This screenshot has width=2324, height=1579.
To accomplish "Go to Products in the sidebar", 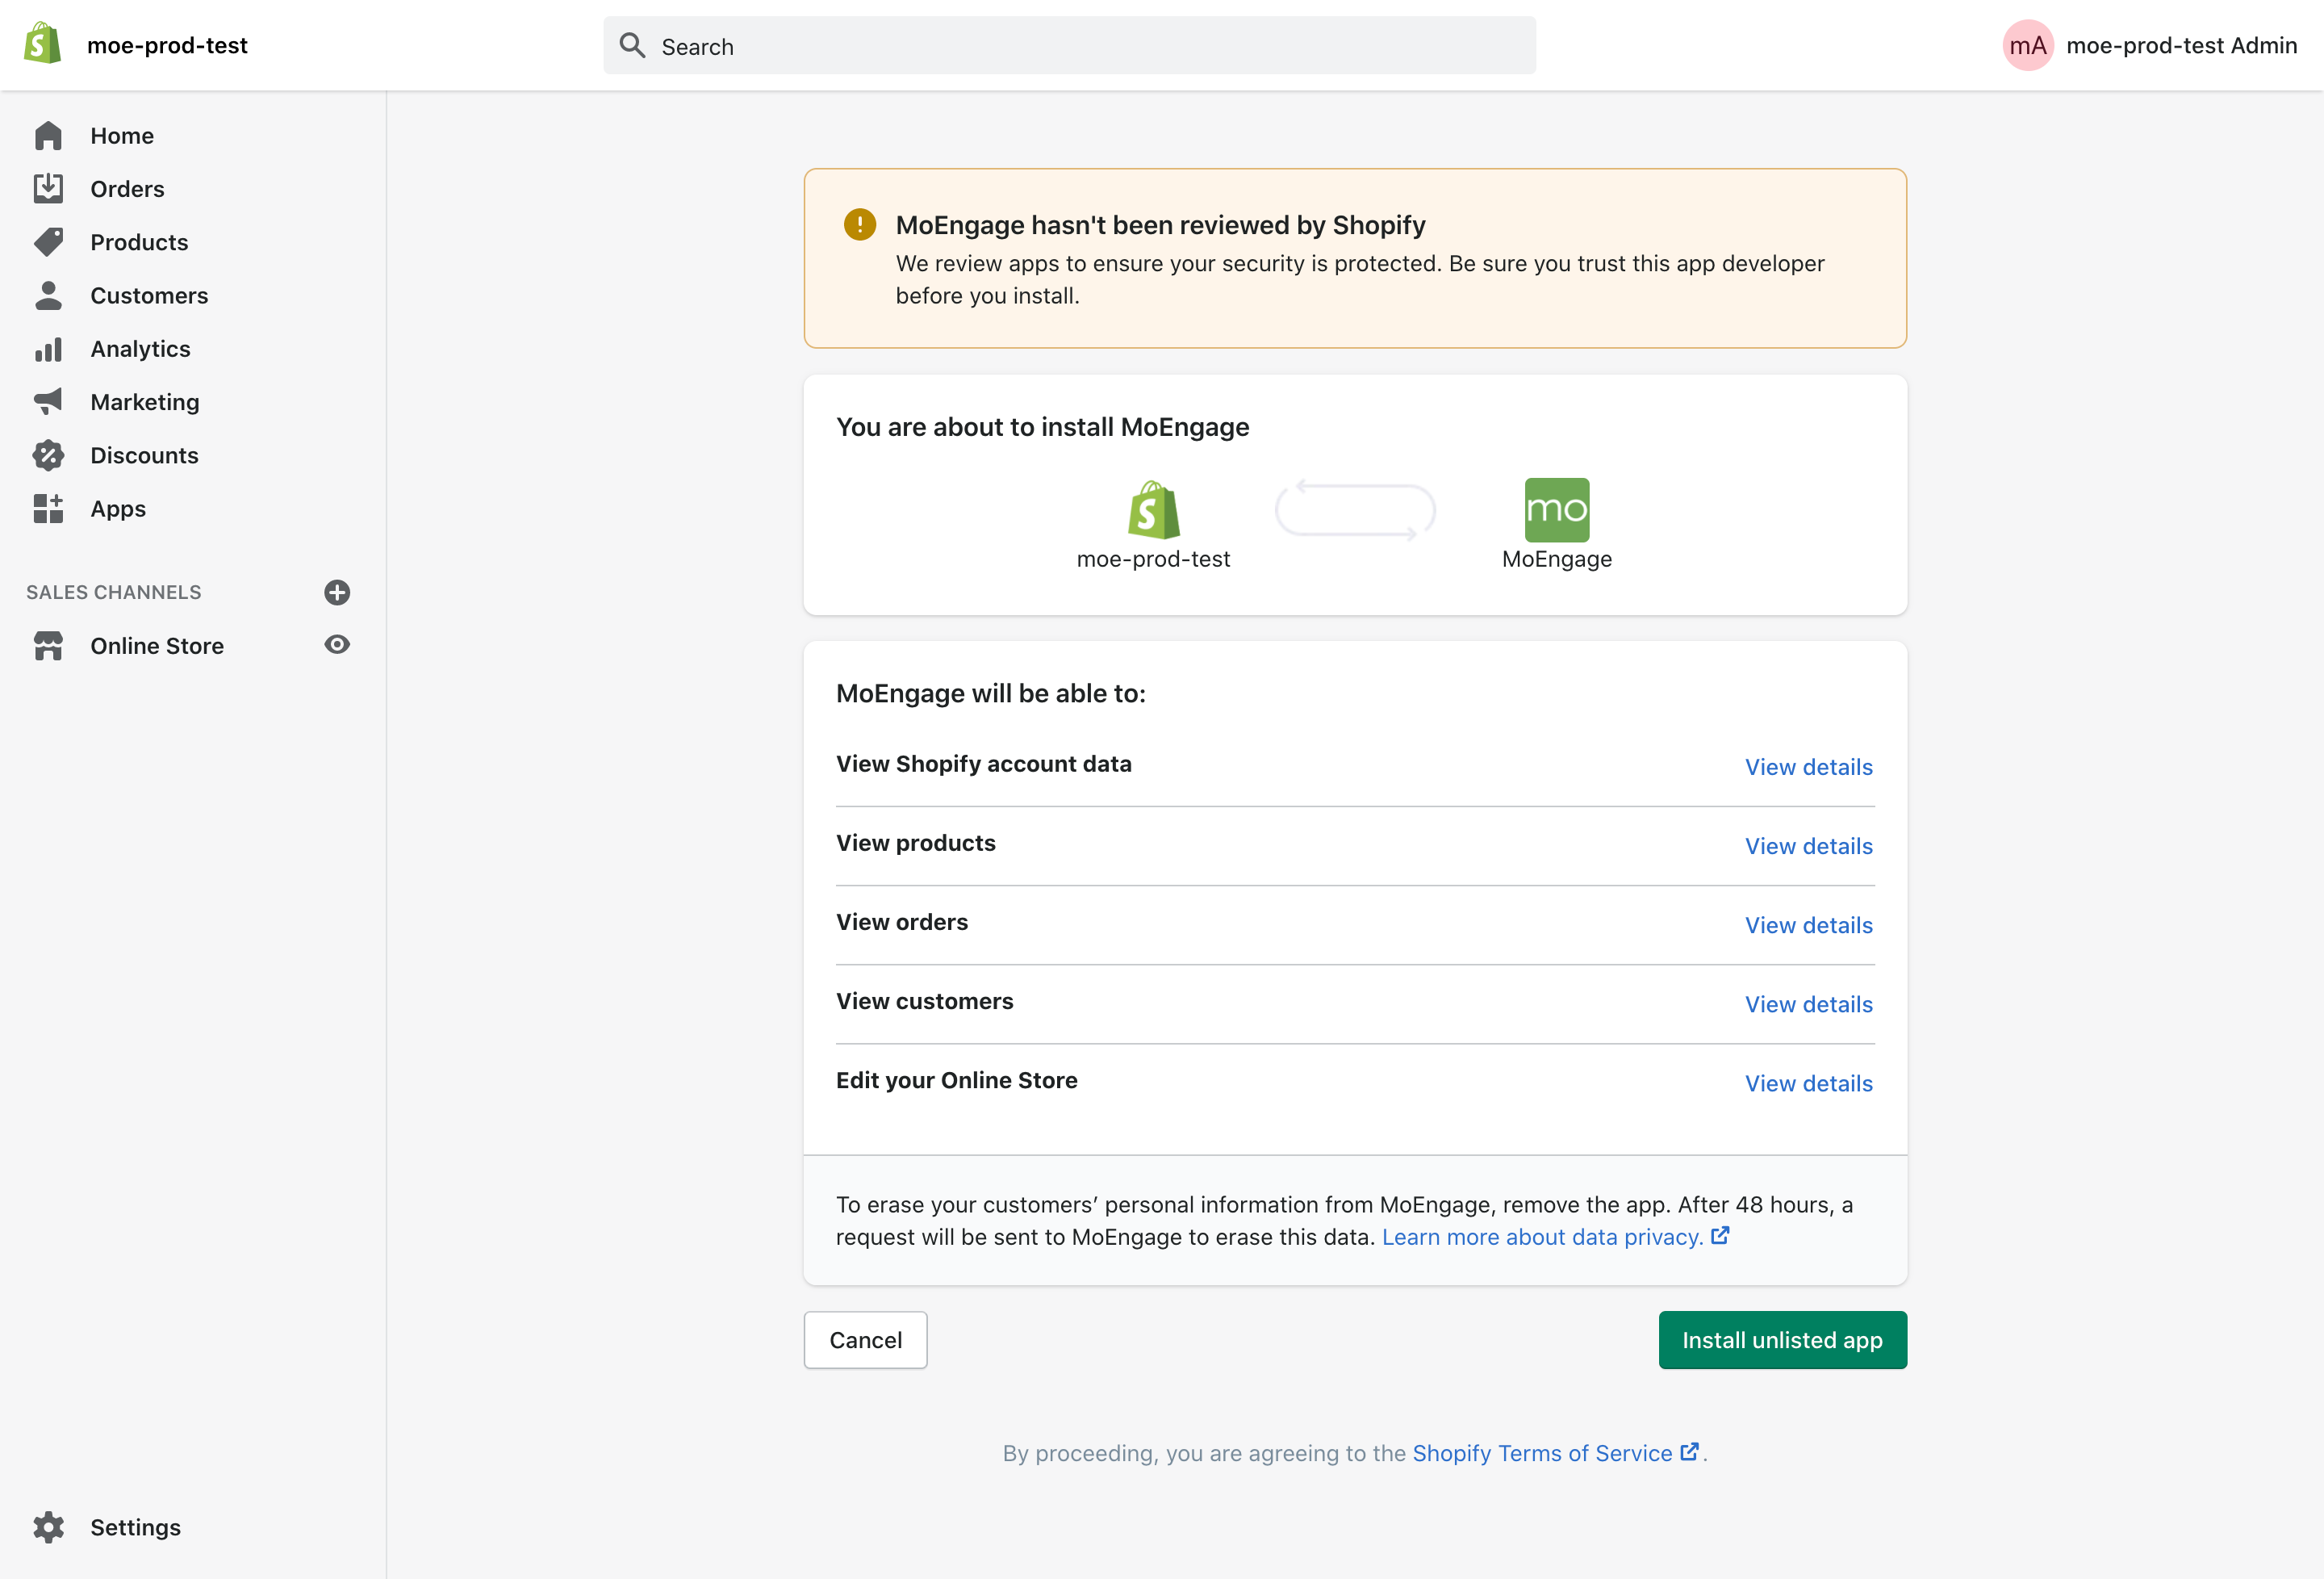I will click(139, 242).
